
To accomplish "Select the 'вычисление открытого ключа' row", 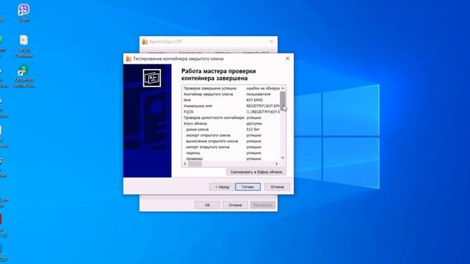I will 231,141.
